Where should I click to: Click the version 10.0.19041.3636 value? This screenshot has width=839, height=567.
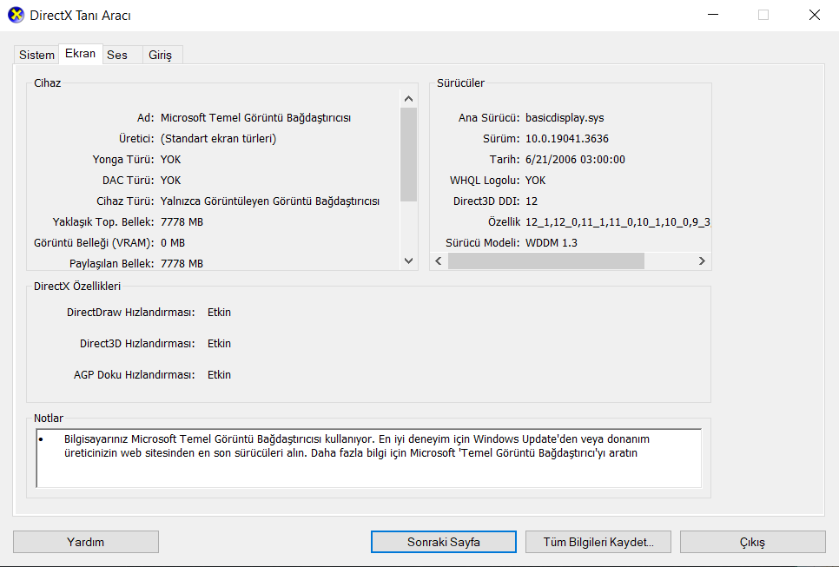point(567,139)
